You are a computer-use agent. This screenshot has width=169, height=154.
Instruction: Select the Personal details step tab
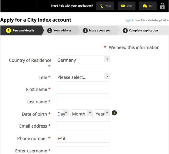pos(21,31)
